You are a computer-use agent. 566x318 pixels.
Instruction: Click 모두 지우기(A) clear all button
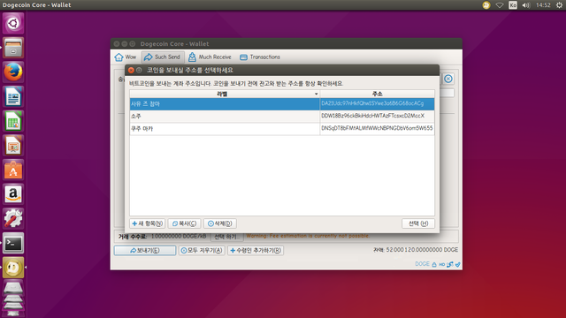202,250
